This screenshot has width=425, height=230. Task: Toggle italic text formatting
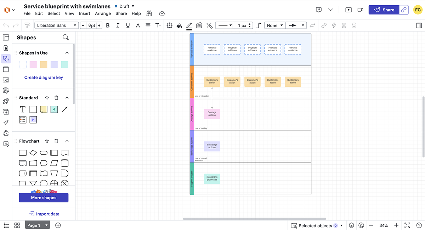pos(118,25)
